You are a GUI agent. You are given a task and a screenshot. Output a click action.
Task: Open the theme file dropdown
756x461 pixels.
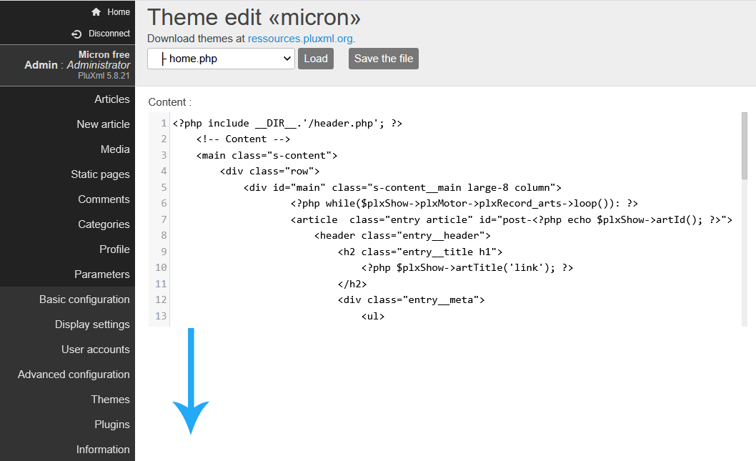tap(221, 59)
